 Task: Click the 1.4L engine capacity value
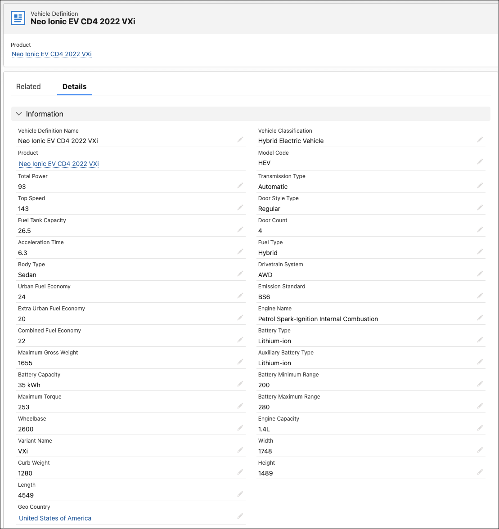pyautogui.click(x=264, y=429)
